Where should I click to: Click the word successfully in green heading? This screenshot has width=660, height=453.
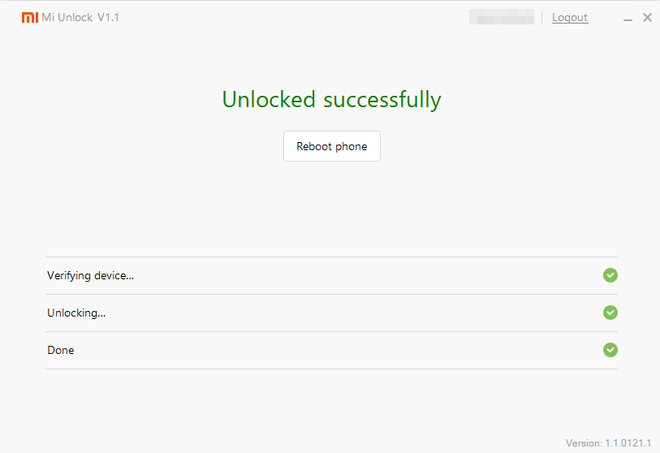coord(382,100)
